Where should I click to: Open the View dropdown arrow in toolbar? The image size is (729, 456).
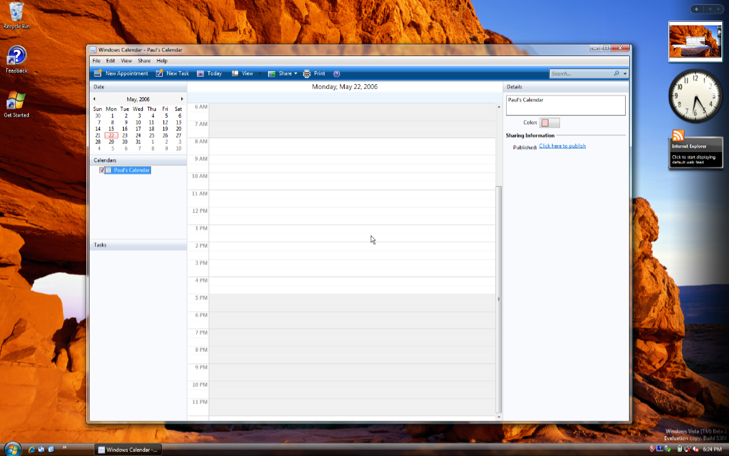[x=259, y=73]
